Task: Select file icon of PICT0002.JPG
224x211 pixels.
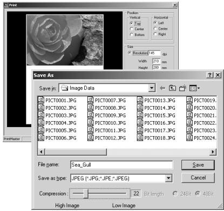Action: click(x=41, y=108)
